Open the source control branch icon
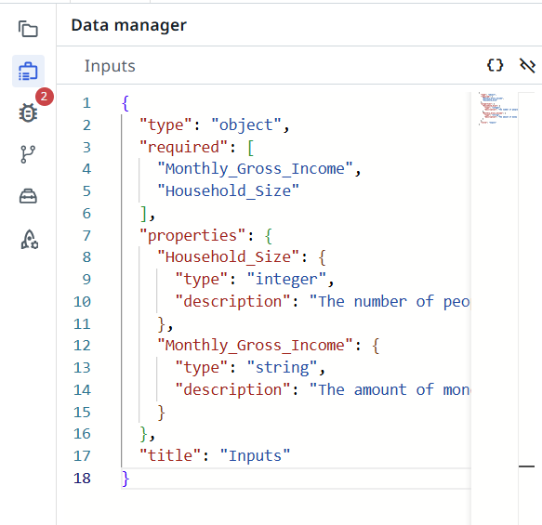 click(28, 154)
